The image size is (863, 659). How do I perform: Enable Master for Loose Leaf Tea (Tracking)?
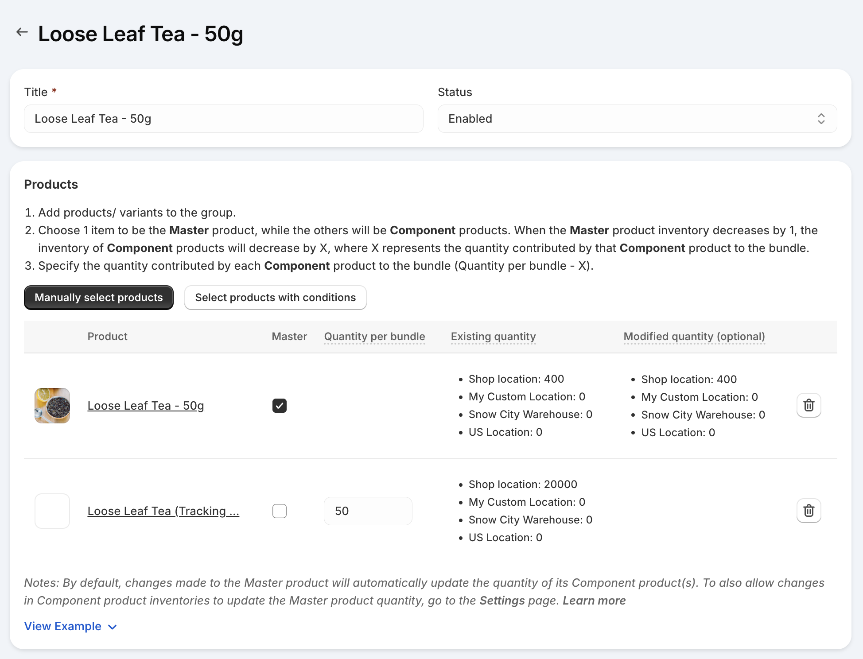click(279, 511)
